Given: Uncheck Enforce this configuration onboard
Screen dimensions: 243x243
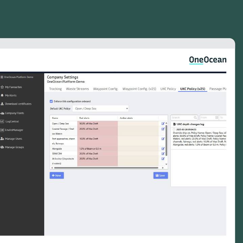Looking at the screenshot, I should (x=51, y=101).
